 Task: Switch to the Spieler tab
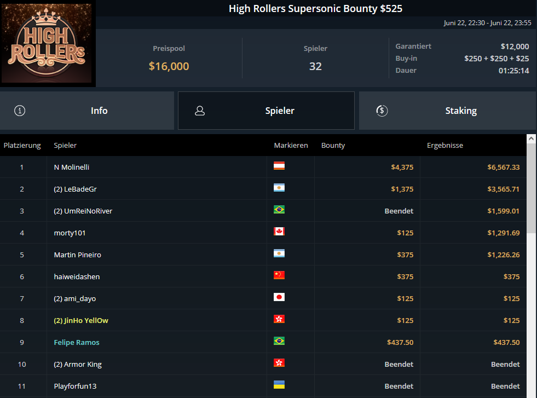point(266,110)
